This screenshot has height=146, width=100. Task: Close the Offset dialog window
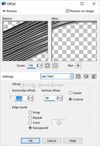(94, 4)
